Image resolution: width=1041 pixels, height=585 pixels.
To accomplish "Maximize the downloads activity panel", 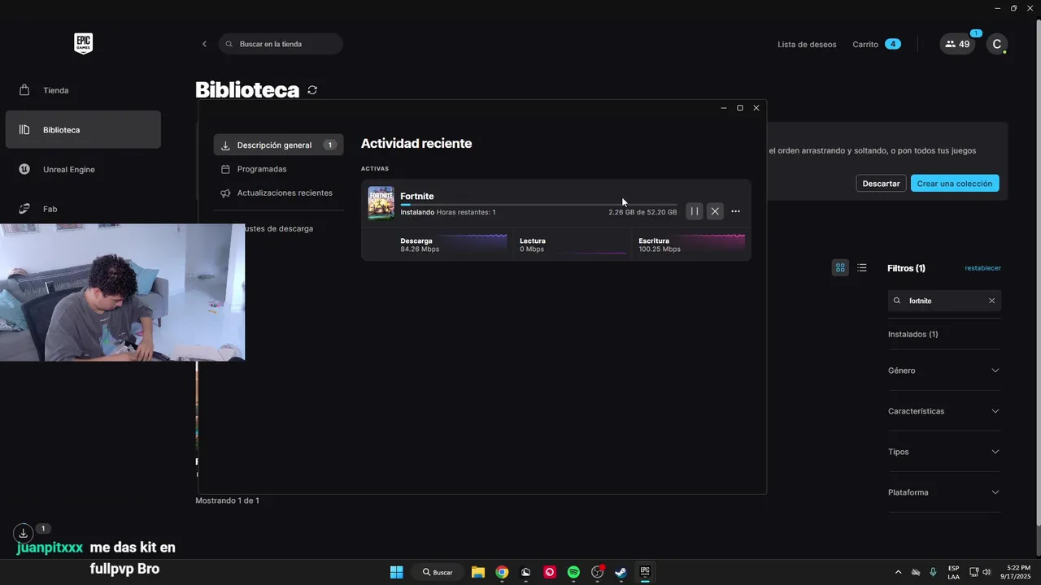I will pyautogui.click(x=740, y=108).
